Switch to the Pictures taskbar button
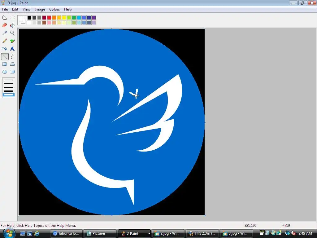317x238 pixels. click(x=100, y=234)
